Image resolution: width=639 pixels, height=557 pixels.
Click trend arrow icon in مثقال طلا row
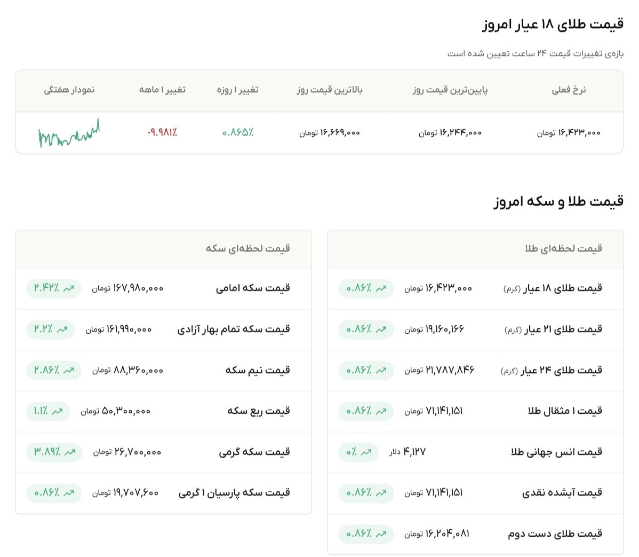[x=381, y=411]
